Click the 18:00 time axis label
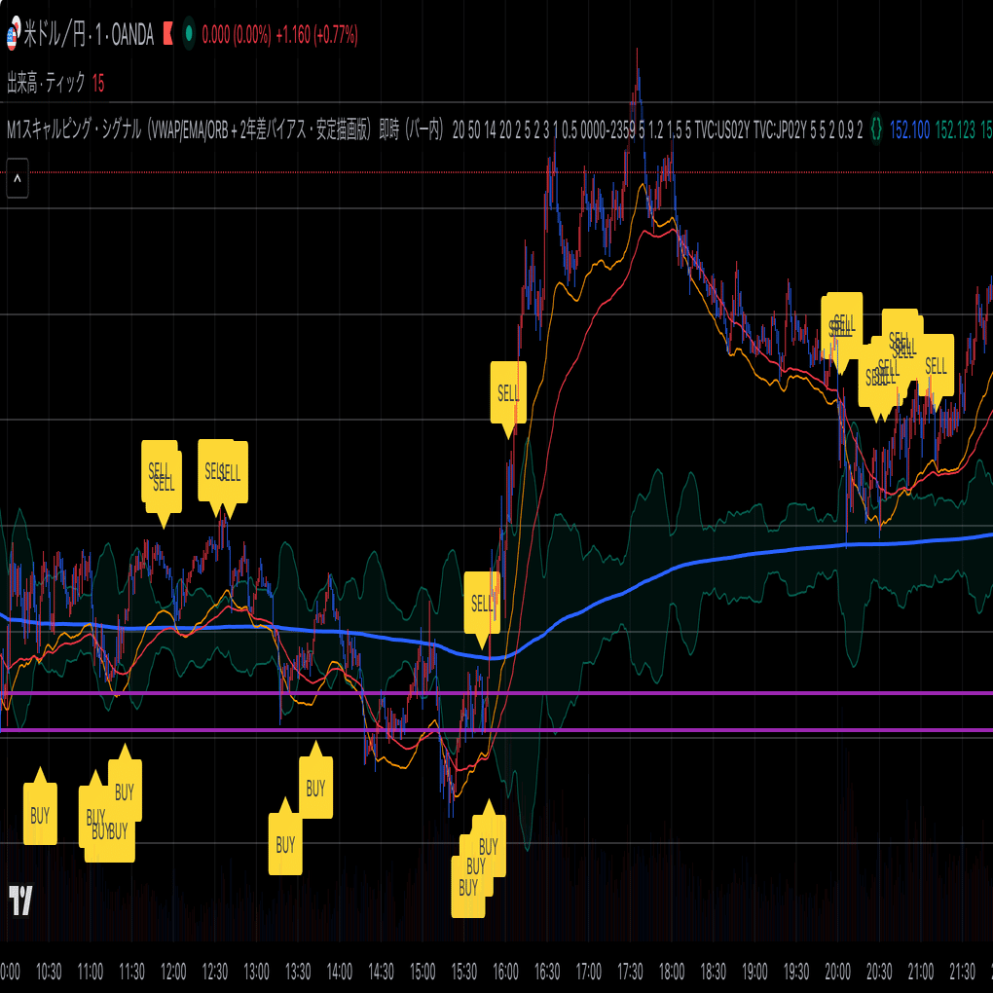The height and width of the screenshot is (993, 993). point(672,971)
